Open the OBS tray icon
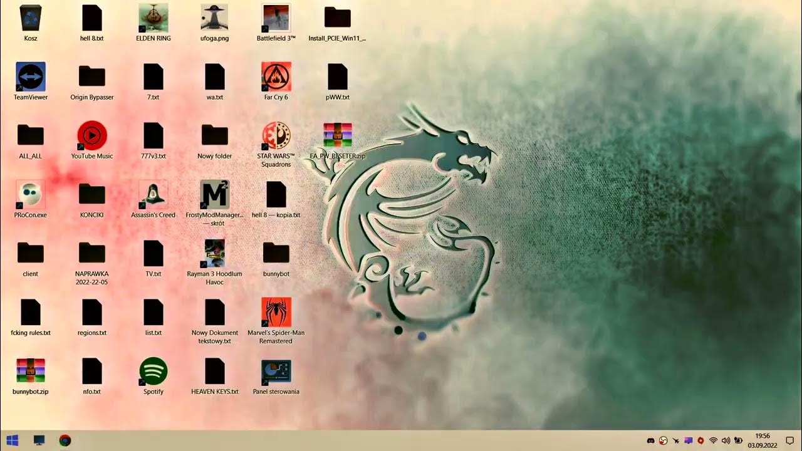The image size is (802, 451). [x=663, y=441]
